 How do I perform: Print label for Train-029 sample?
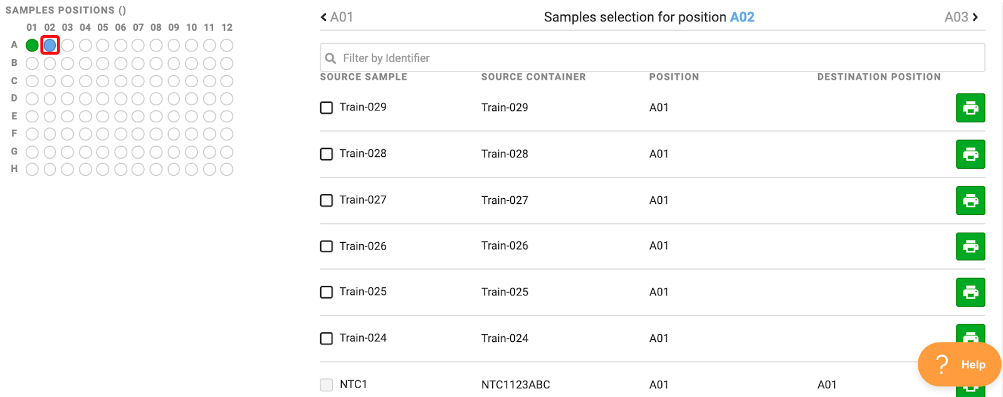click(x=970, y=108)
